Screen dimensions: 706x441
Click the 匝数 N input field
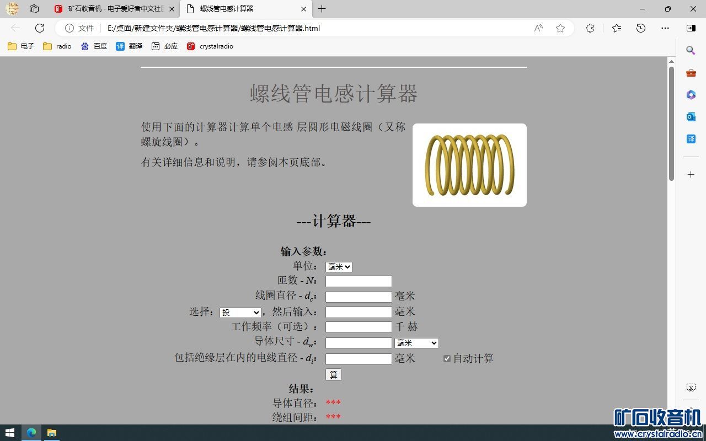tap(359, 282)
